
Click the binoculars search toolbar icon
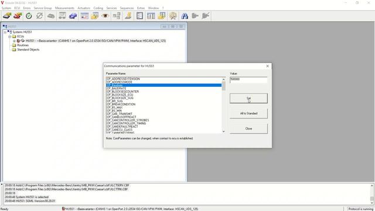click(x=185, y=16)
